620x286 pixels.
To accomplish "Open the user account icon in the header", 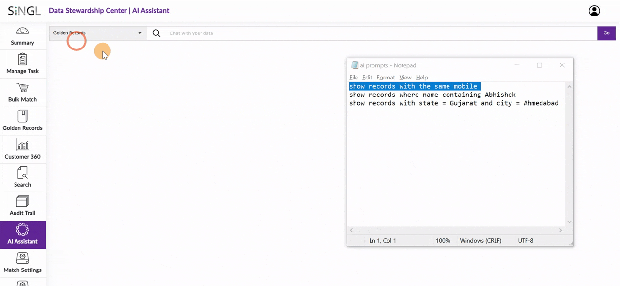I will (594, 10).
